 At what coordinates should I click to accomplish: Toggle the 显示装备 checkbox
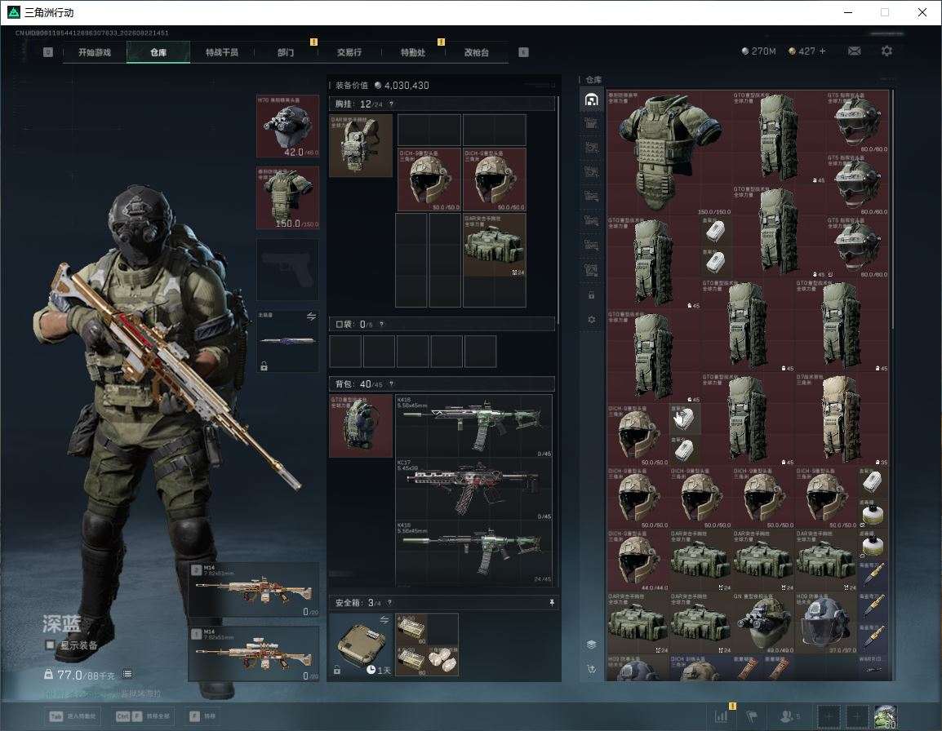[51, 645]
